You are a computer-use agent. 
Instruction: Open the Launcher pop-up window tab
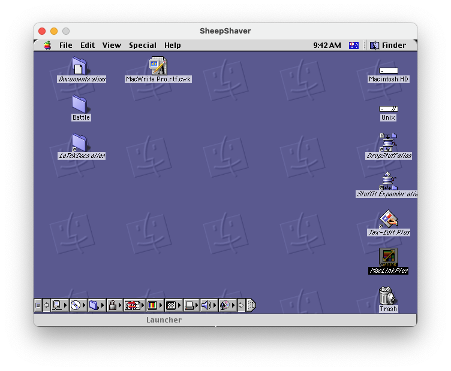click(x=164, y=320)
